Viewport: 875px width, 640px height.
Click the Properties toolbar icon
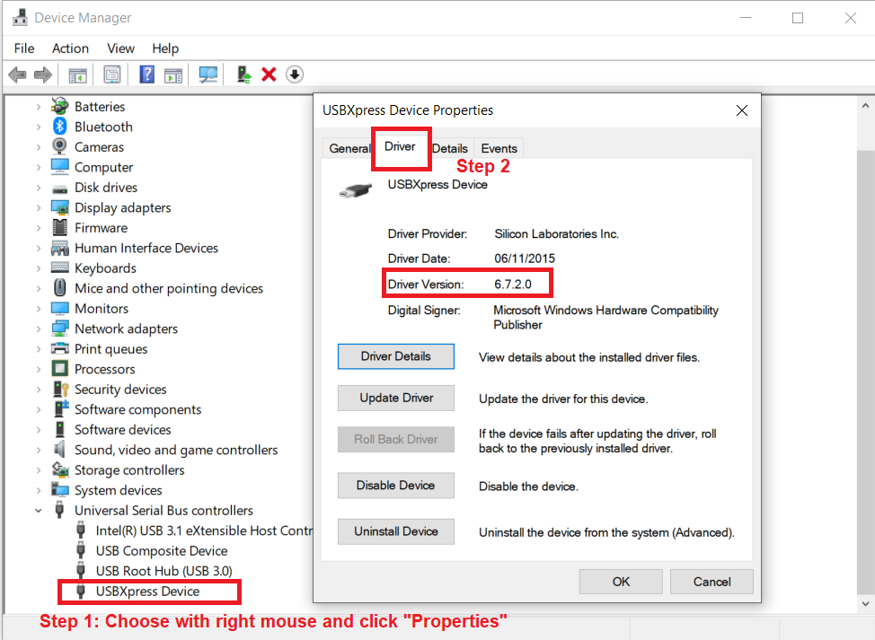click(x=112, y=75)
